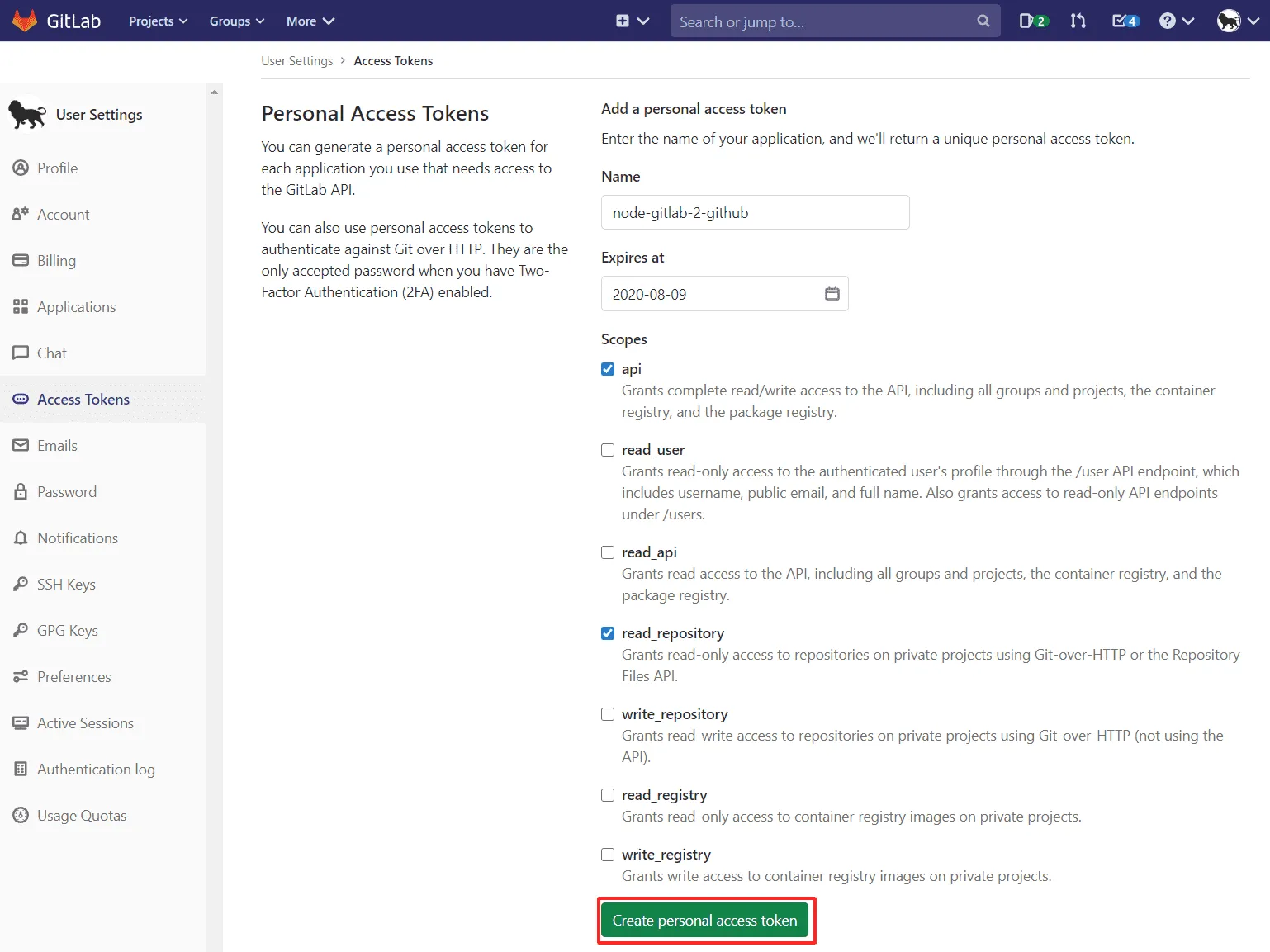Image resolution: width=1270 pixels, height=952 pixels.
Task: Click the GitLab fox logo
Action: tap(25, 21)
